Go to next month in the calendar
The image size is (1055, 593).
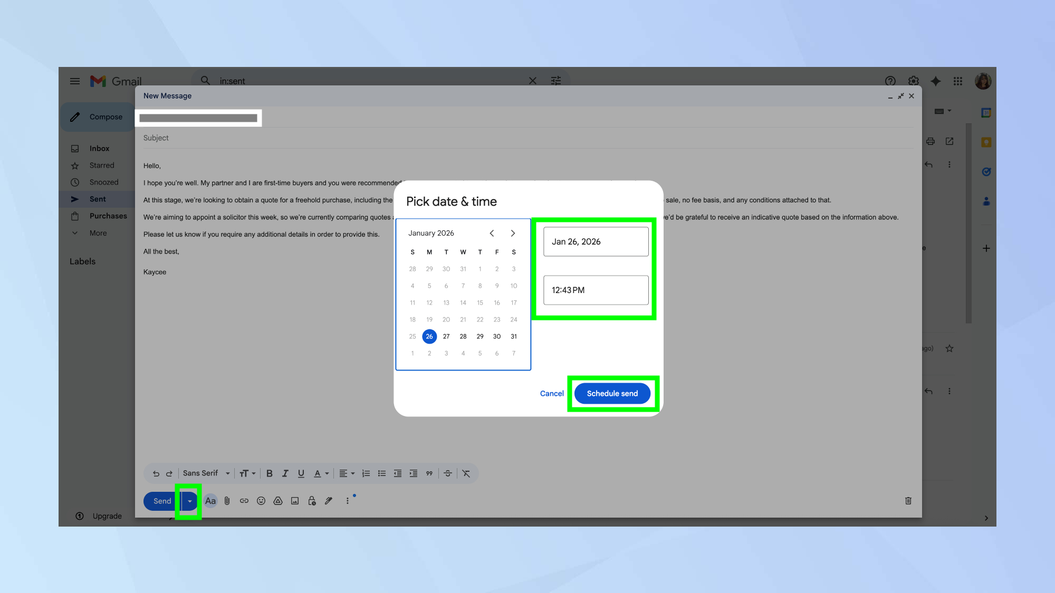pyautogui.click(x=513, y=232)
